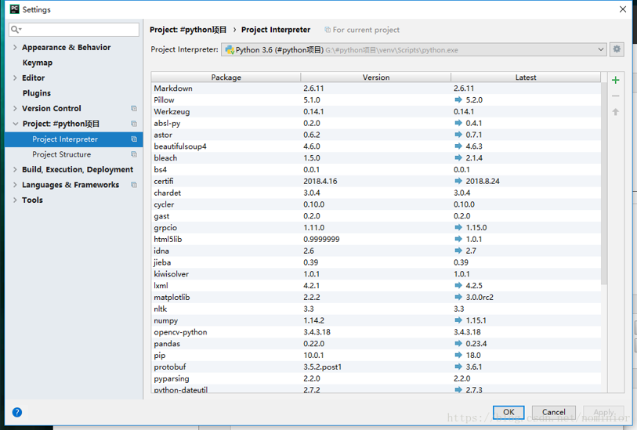
Task: Click the For current project icon
Action: [x=328, y=30]
